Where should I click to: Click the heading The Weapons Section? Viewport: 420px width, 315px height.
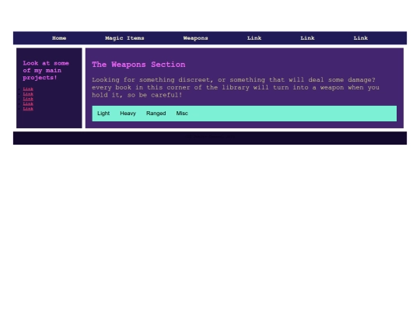pyautogui.click(x=138, y=65)
